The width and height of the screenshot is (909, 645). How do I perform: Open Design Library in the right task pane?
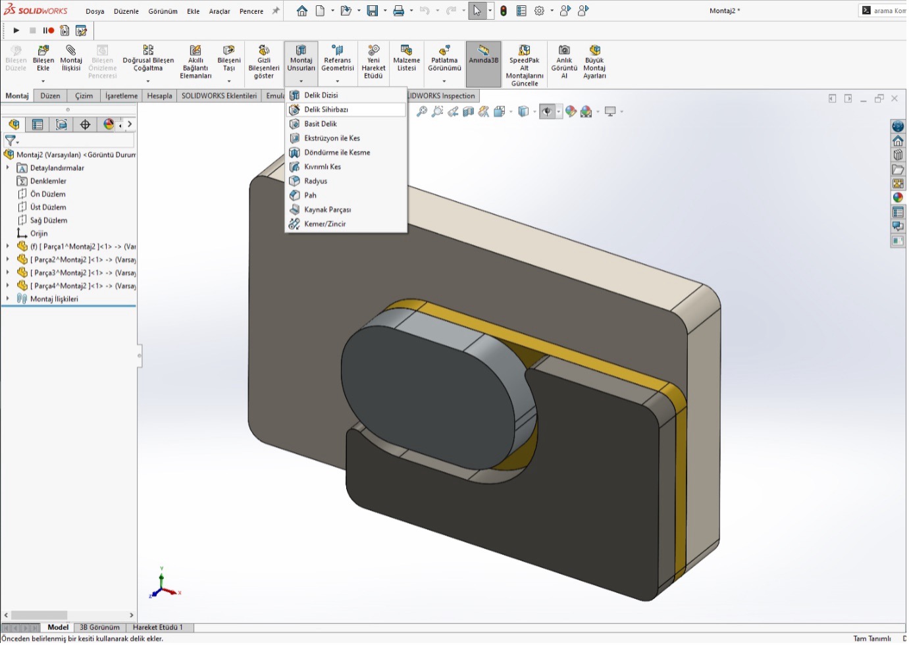pos(898,155)
